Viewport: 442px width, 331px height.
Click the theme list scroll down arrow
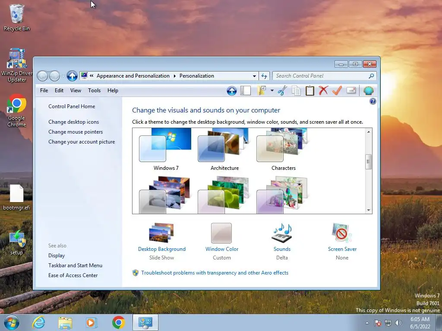click(369, 210)
